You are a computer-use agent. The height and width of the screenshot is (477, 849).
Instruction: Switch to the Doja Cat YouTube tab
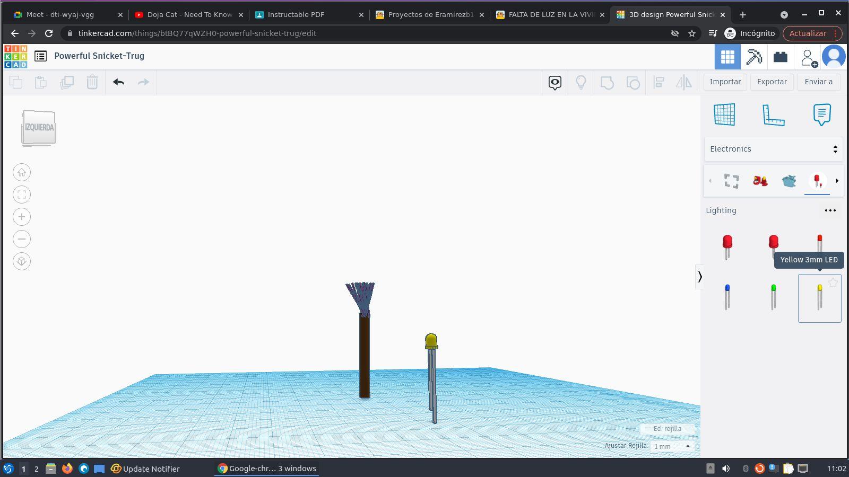coord(189,15)
